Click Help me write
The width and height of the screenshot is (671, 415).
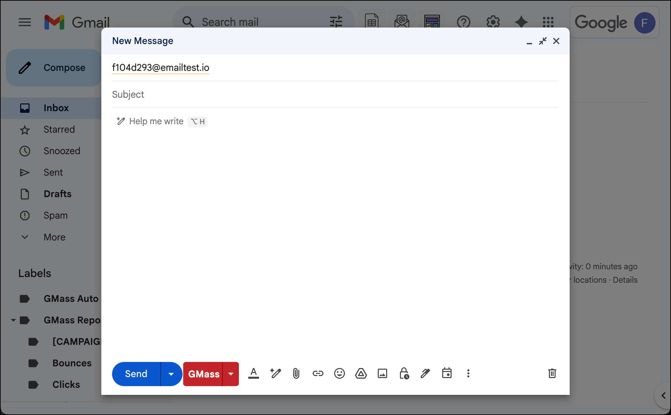click(156, 121)
